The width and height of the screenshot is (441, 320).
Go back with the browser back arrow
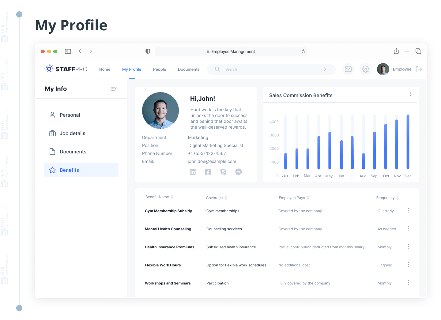pyautogui.click(x=80, y=51)
